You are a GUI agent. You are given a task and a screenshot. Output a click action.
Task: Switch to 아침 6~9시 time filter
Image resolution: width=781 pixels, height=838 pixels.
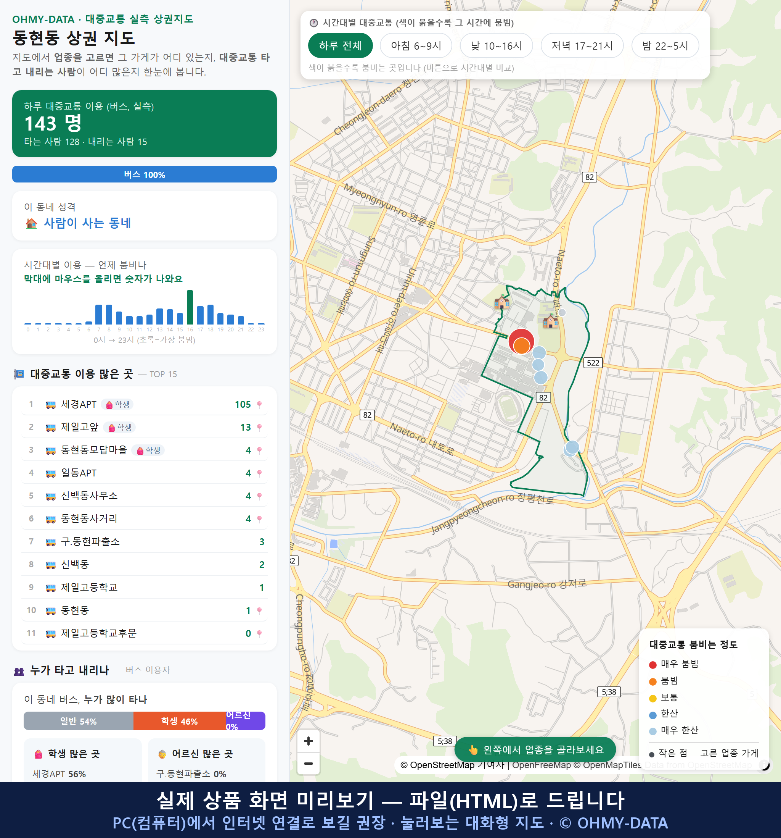coord(416,45)
